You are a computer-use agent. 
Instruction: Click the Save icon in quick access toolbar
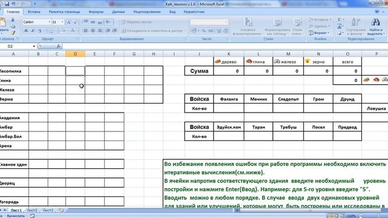7,4
